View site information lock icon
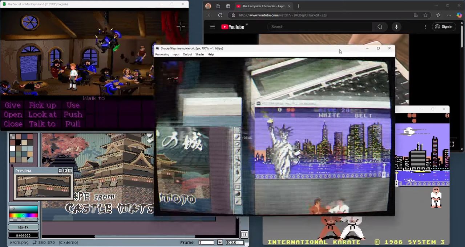465x247 pixels. [x=233, y=15]
